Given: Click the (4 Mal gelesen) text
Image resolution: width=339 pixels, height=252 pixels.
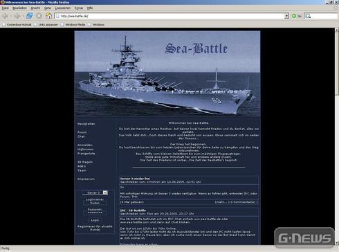Looking at the screenshot, I should (132, 202).
